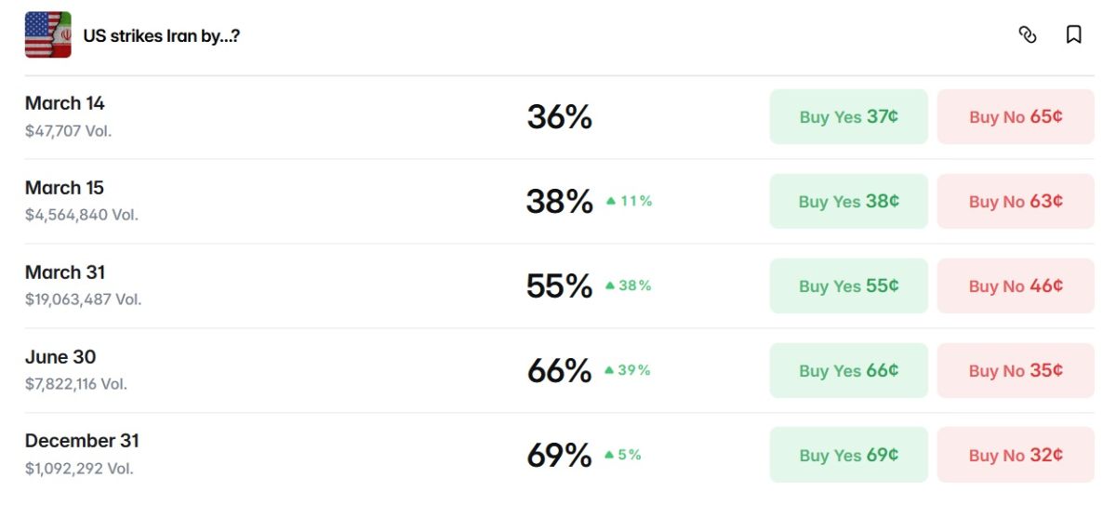
Task: Bookmark the US strikes Iran market
Action: [1073, 35]
